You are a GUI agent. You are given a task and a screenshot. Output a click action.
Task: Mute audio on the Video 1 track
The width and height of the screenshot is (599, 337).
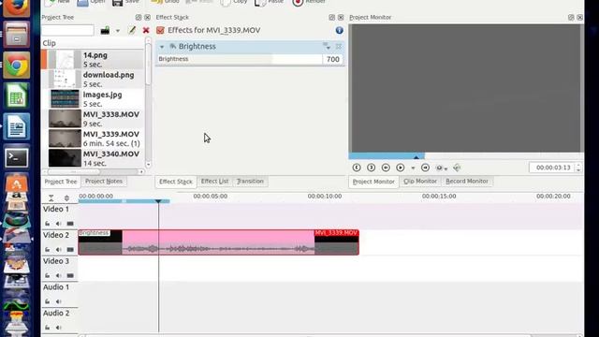(58, 224)
